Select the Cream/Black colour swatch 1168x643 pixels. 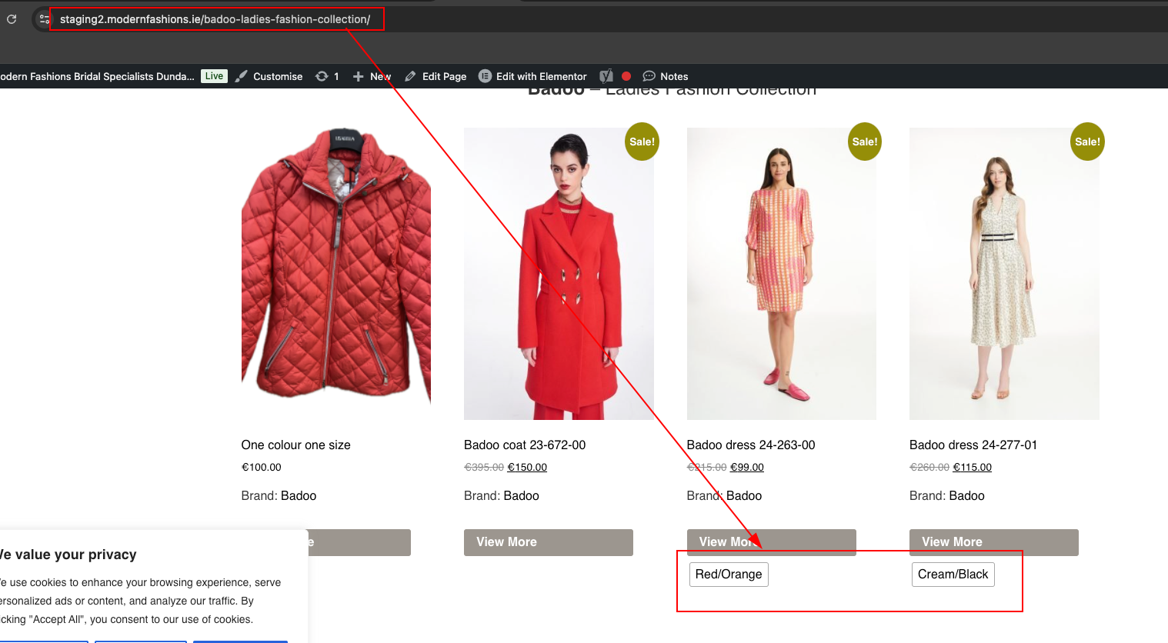pyautogui.click(x=953, y=575)
